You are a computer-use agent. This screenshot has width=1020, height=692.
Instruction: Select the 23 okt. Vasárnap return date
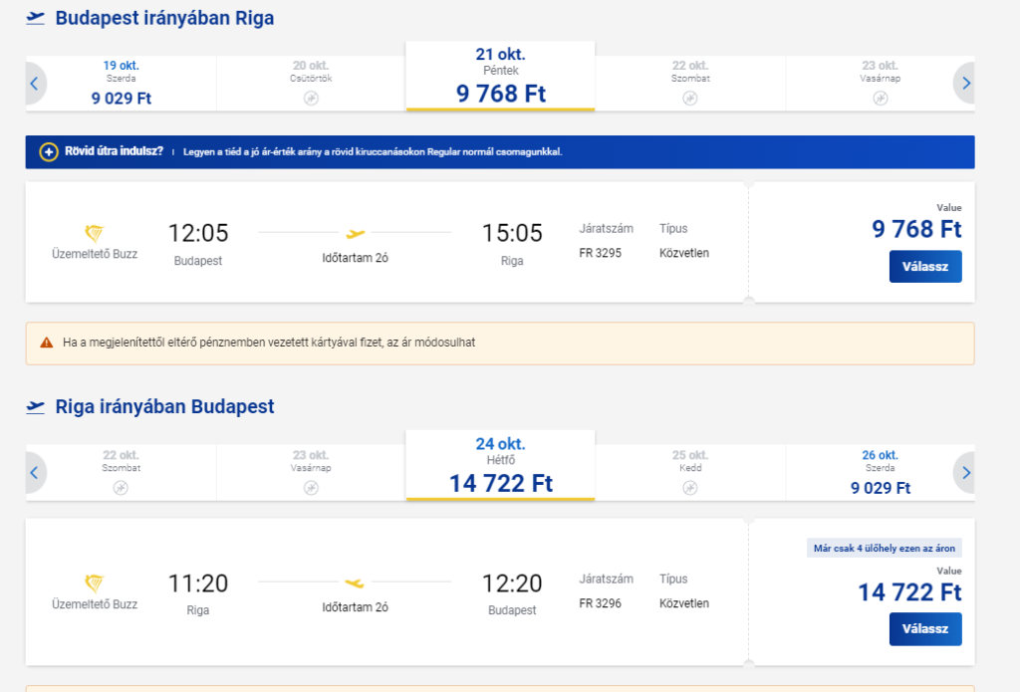click(311, 473)
